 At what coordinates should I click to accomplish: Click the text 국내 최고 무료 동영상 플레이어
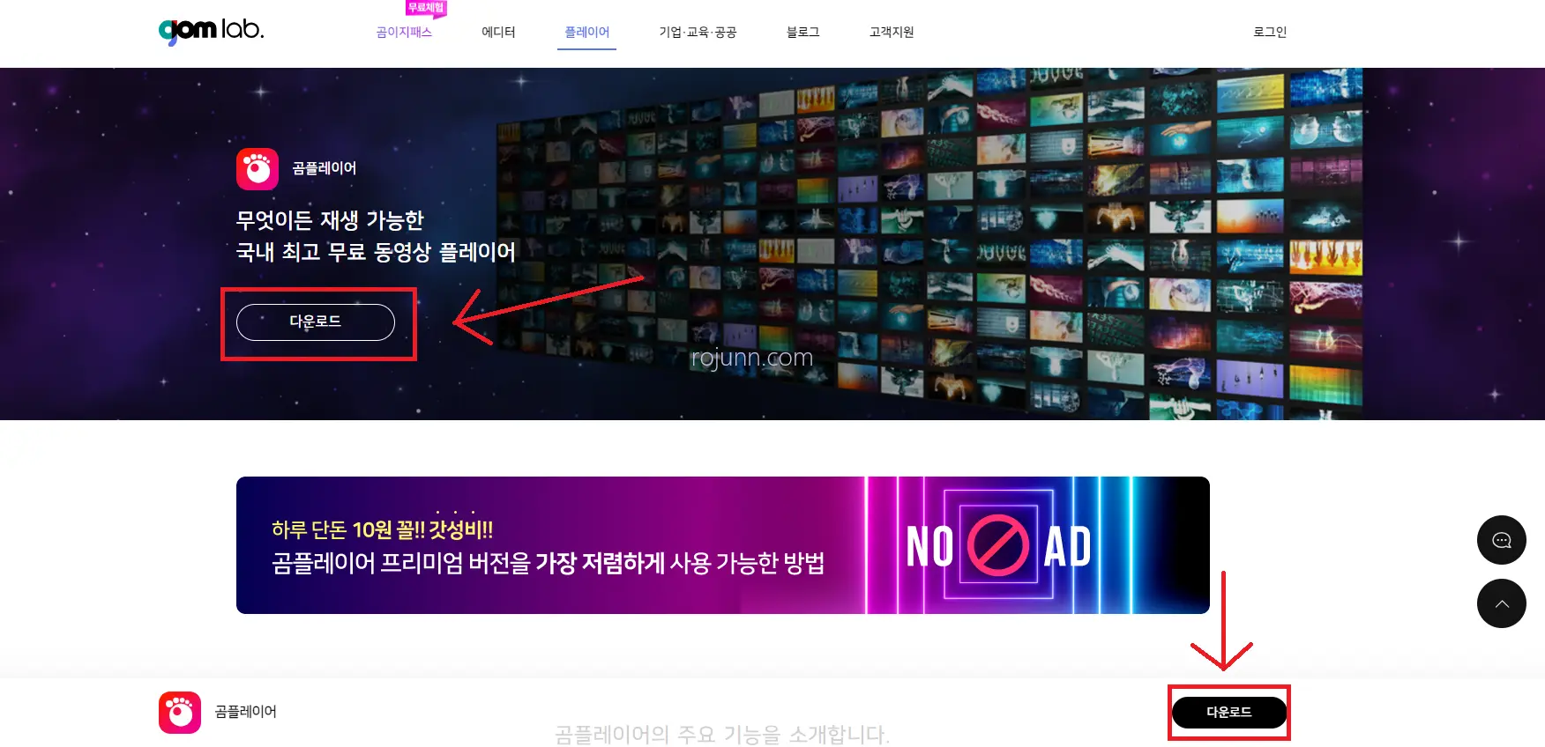[x=376, y=252]
